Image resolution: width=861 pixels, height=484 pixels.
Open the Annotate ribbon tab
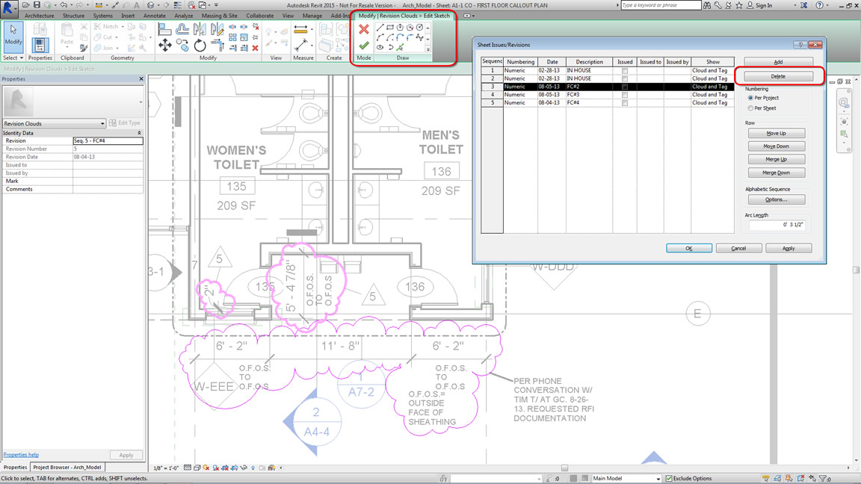[154, 16]
